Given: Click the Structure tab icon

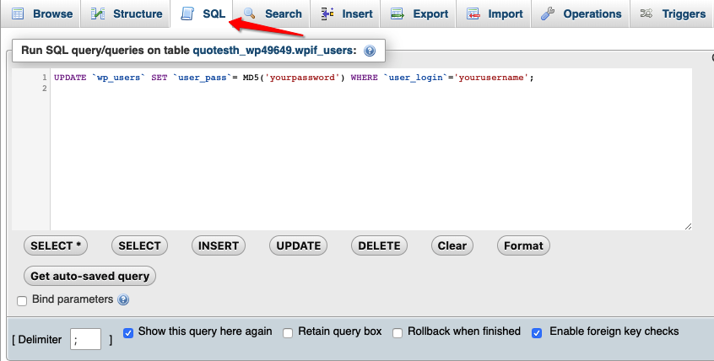Looking at the screenshot, I should 97,13.
